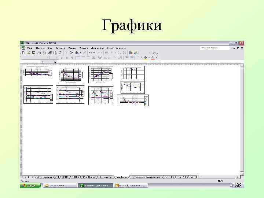Click the Fill Color yellow bucket swatch
This screenshot has width=264, height=198.
(146, 58)
